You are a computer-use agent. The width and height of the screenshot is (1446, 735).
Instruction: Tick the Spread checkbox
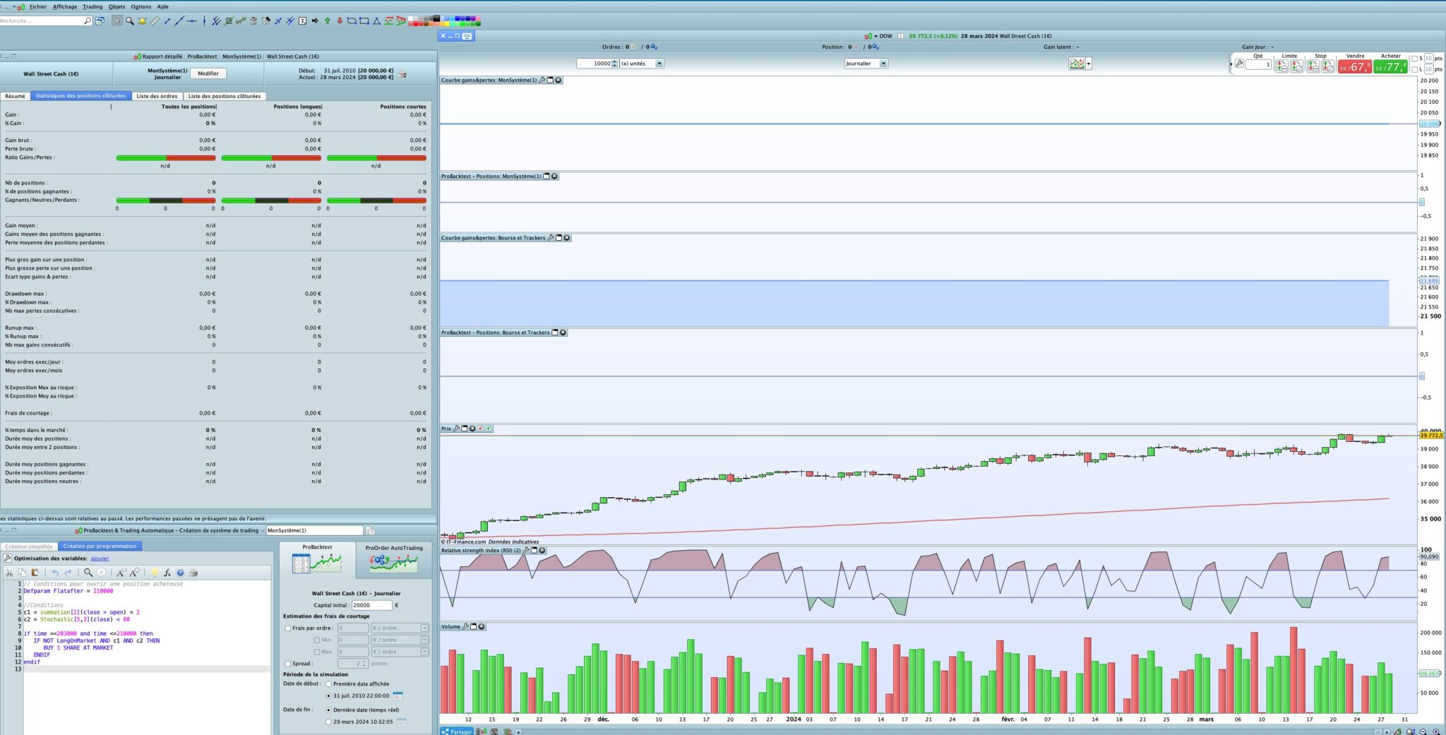pyautogui.click(x=288, y=664)
